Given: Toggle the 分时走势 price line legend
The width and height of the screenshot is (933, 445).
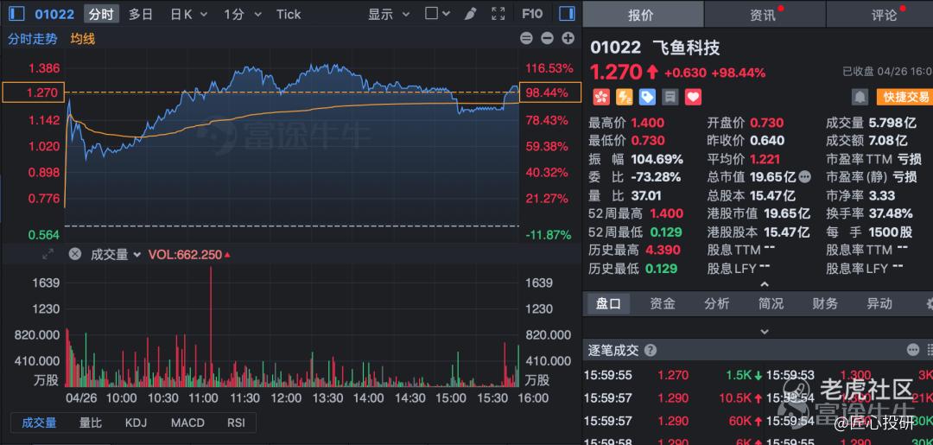Looking at the screenshot, I should 33,39.
